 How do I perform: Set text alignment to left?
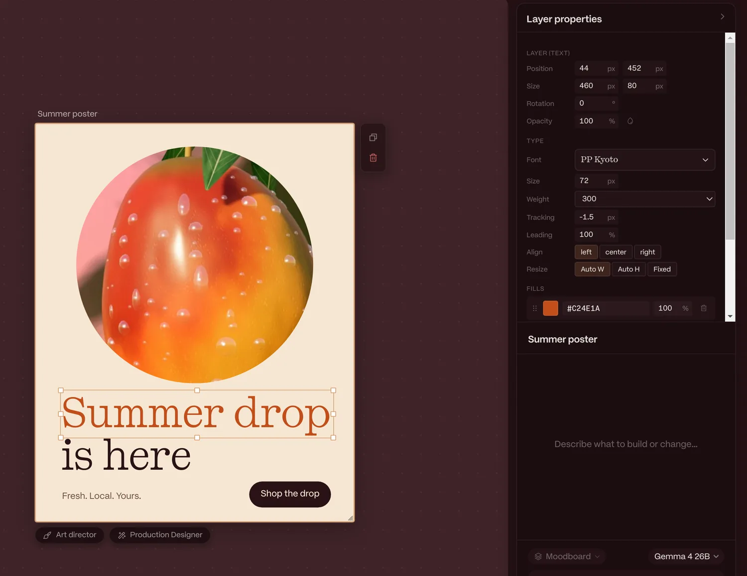[x=586, y=252]
